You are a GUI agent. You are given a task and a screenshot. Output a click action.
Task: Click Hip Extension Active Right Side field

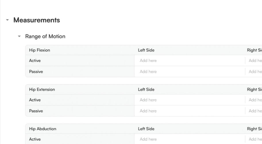(255, 100)
